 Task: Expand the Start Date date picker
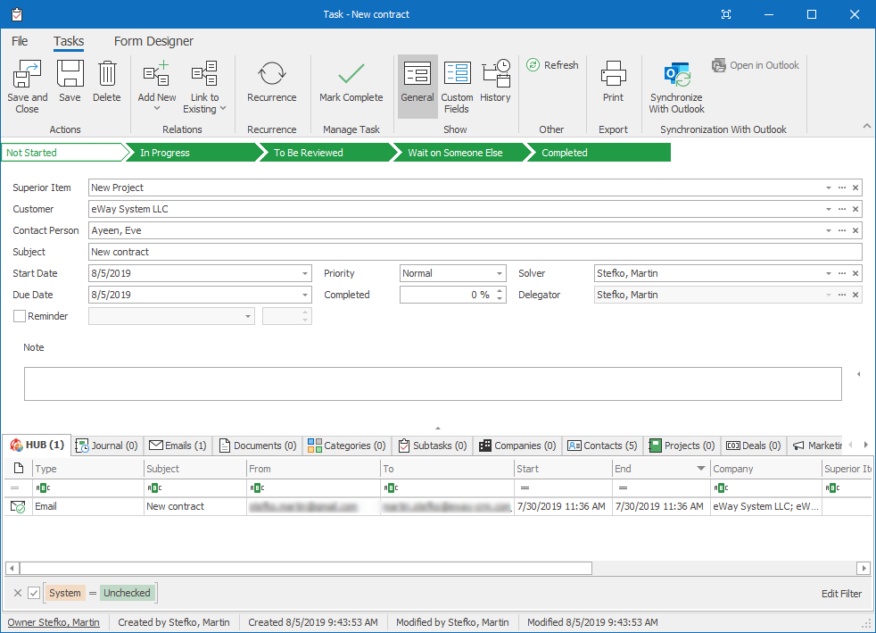coord(302,273)
